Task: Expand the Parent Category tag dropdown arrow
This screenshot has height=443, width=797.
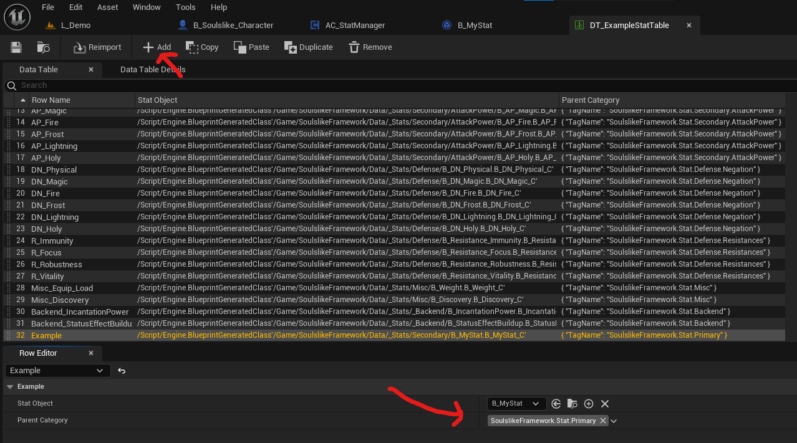Action: [x=614, y=421]
